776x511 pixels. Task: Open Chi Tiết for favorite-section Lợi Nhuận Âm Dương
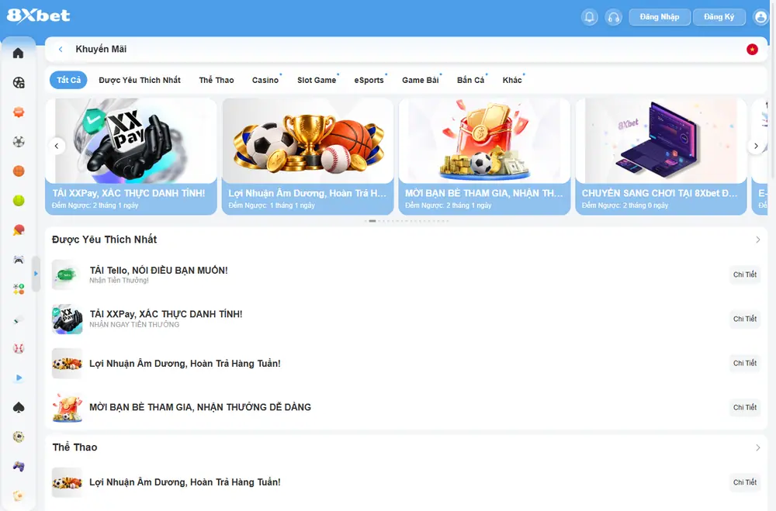click(x=745, y=363)
